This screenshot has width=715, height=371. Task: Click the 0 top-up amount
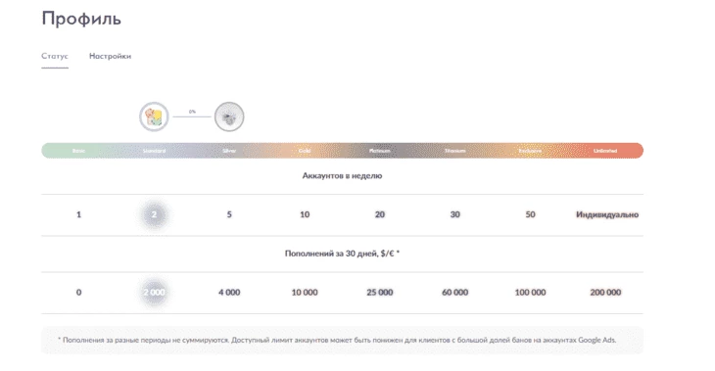(79, 293)
